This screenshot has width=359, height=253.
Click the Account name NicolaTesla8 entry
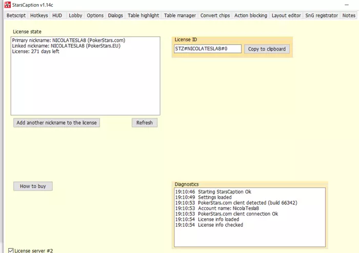point(217,208)
